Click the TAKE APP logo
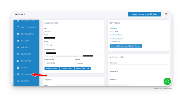This screenshot has height=100, width=183. point(20,14)
